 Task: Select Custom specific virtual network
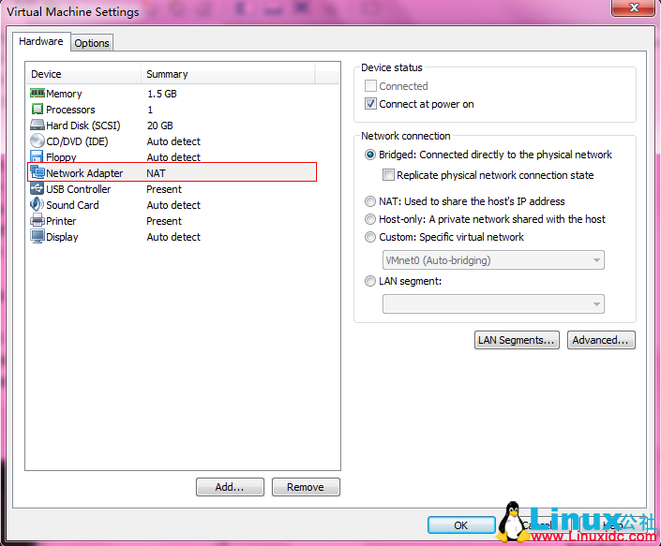(370, 237)
